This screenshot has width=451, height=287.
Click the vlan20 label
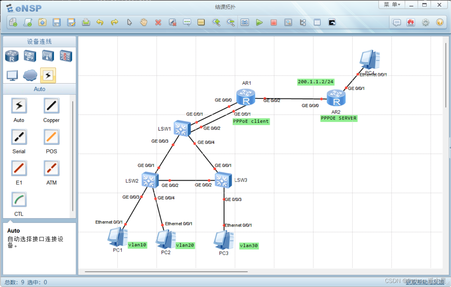click(185, 245)
